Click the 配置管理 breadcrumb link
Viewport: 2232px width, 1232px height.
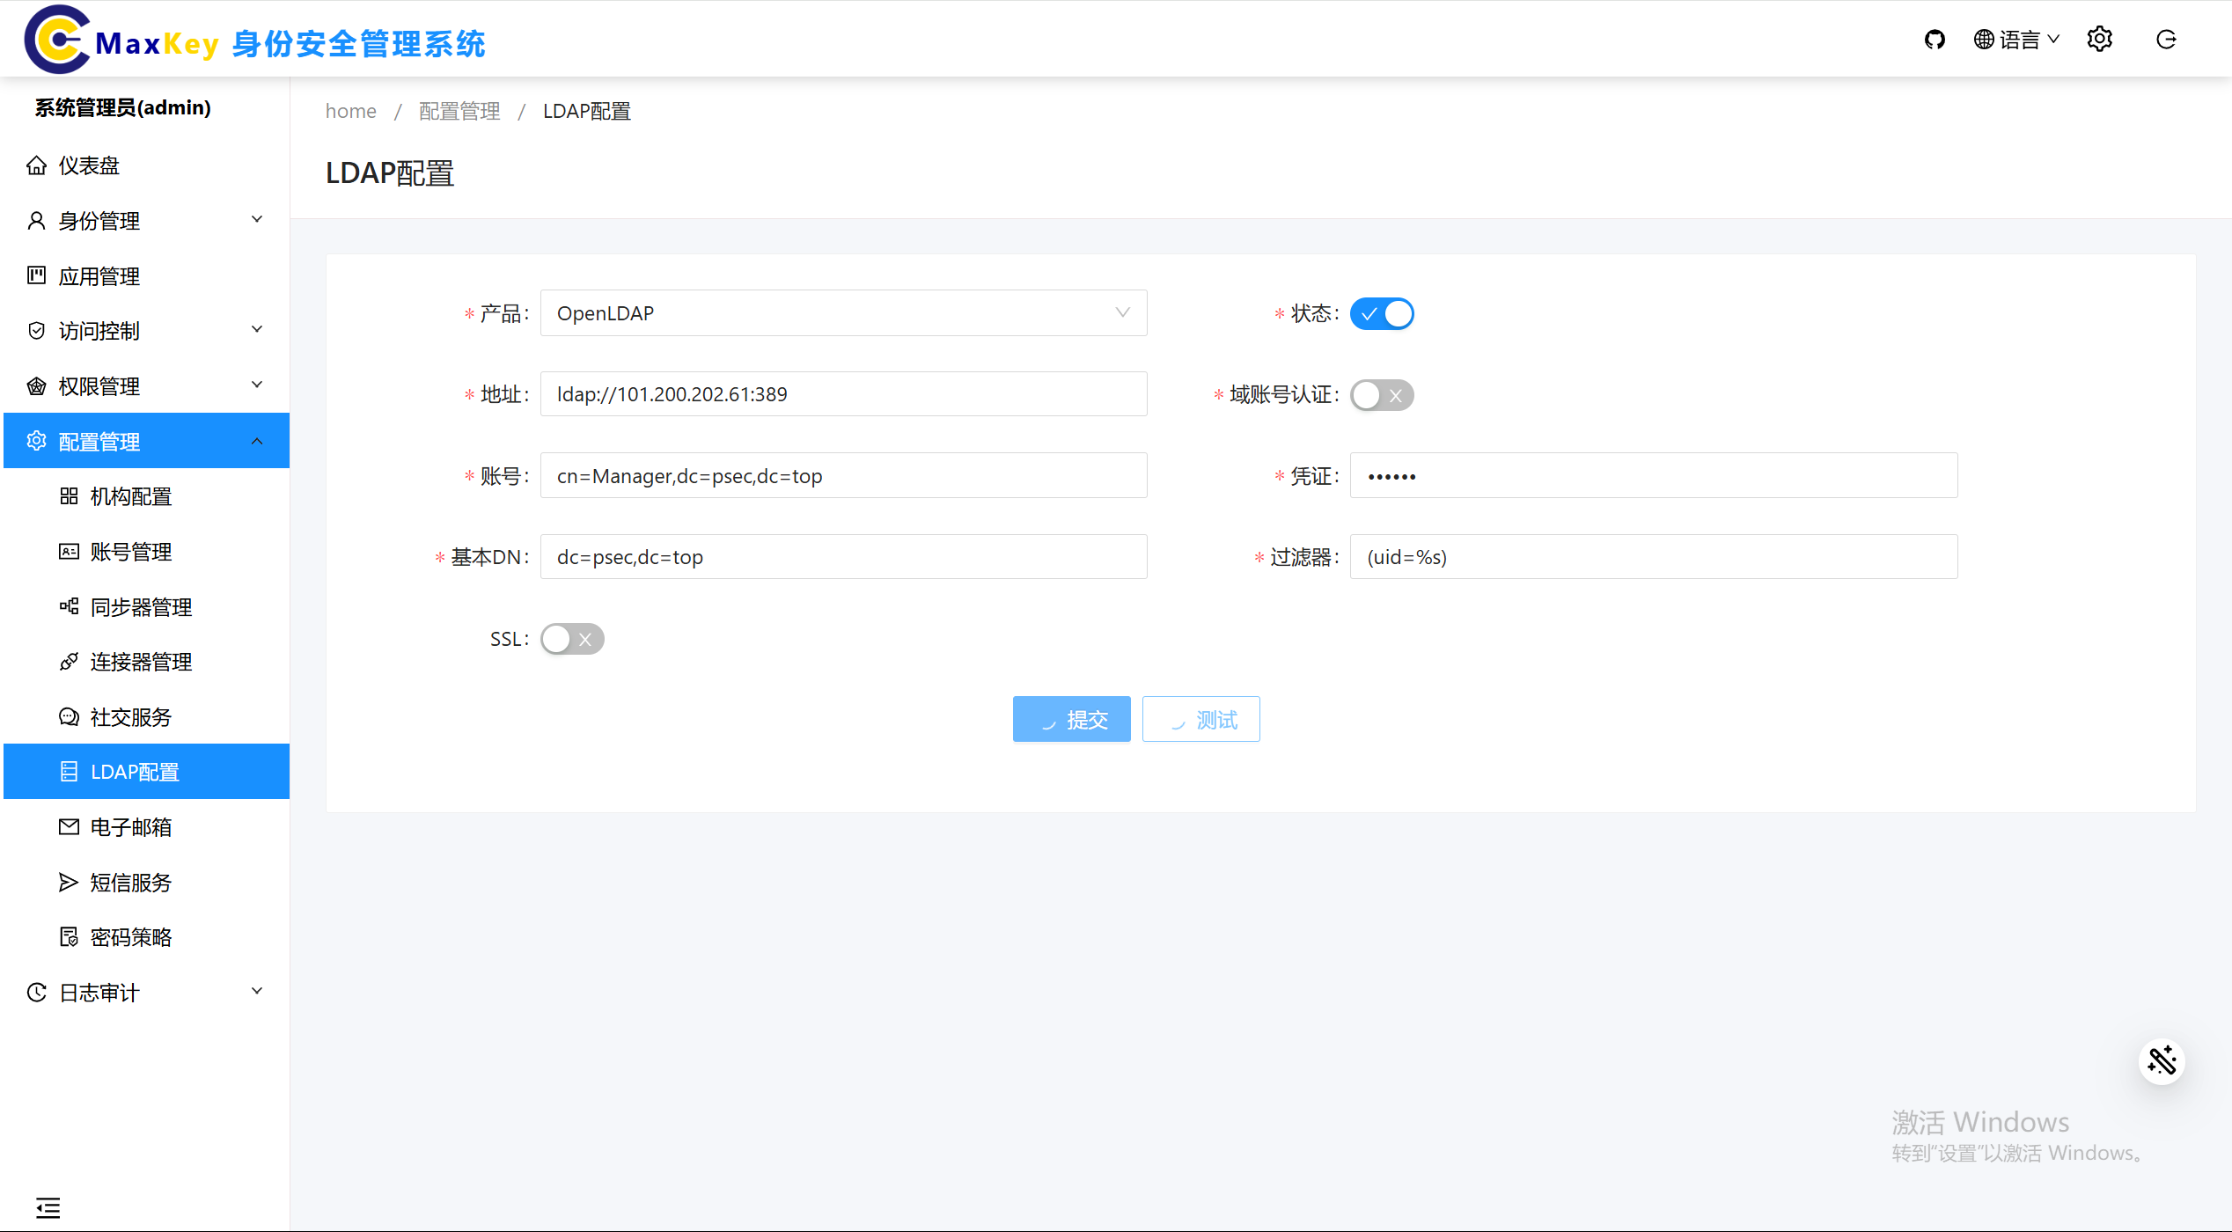tap(459, 111)
